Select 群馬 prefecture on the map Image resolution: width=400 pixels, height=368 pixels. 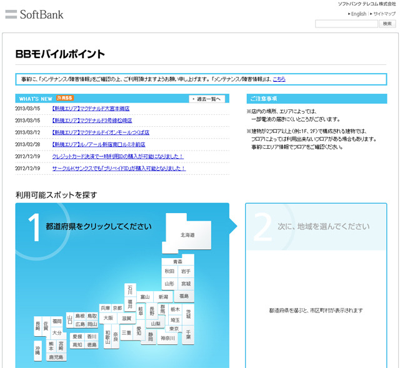[162, 309]
